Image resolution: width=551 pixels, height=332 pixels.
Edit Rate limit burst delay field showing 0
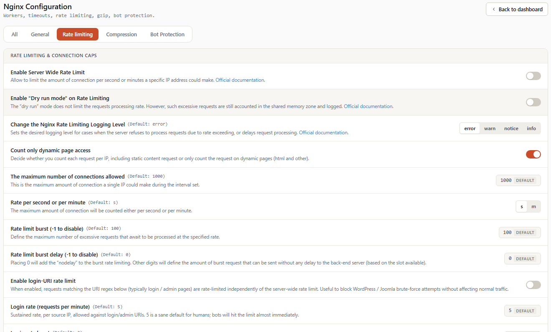point(523,259)
